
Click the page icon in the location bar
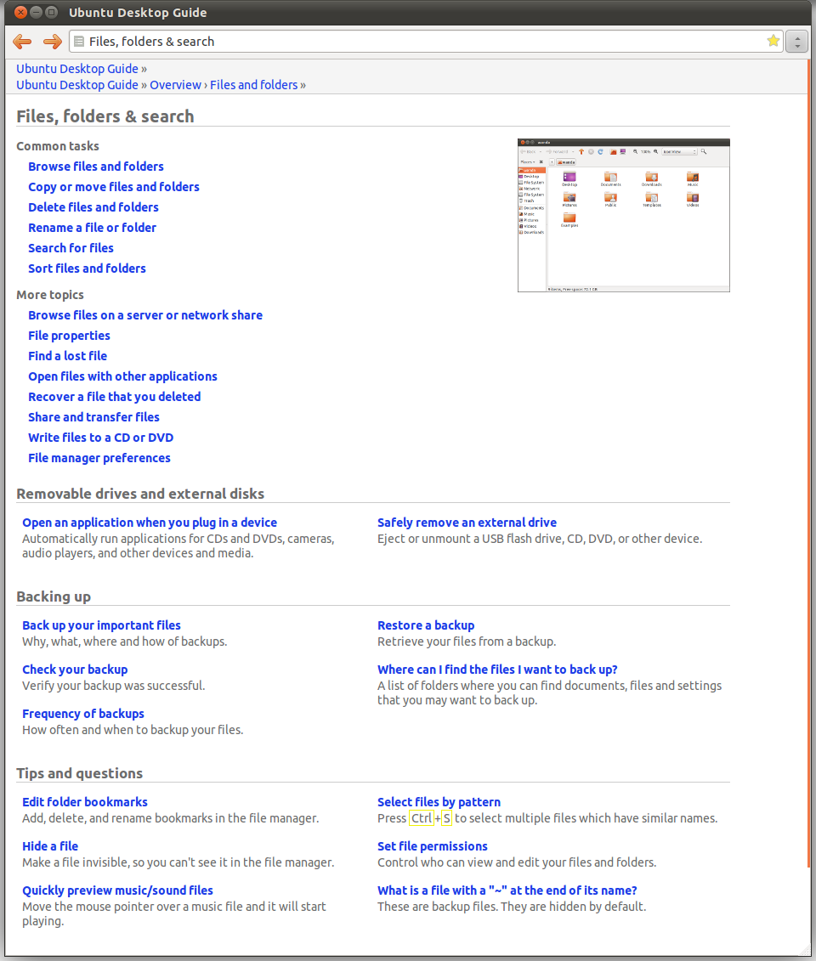click(x=79, y=42)
